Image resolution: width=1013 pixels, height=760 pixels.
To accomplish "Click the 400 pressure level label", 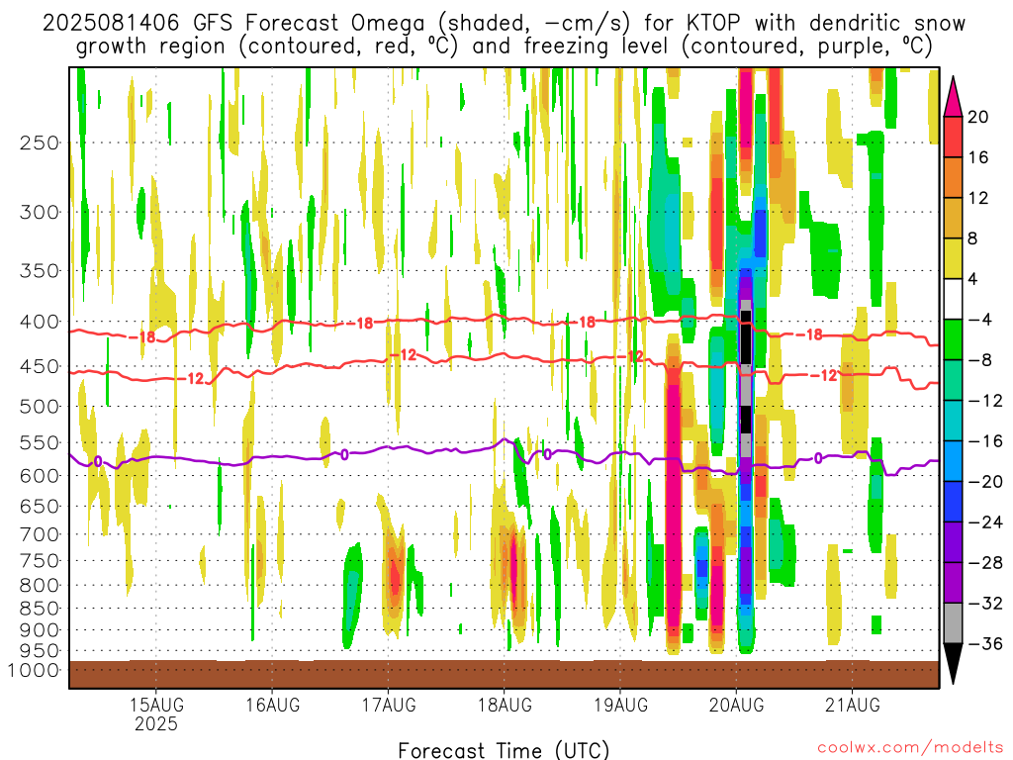I will tap(40, 322).
